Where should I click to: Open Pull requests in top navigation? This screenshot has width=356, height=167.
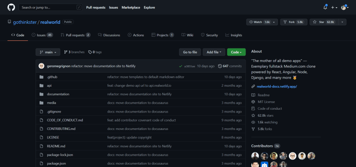[96, 8]
